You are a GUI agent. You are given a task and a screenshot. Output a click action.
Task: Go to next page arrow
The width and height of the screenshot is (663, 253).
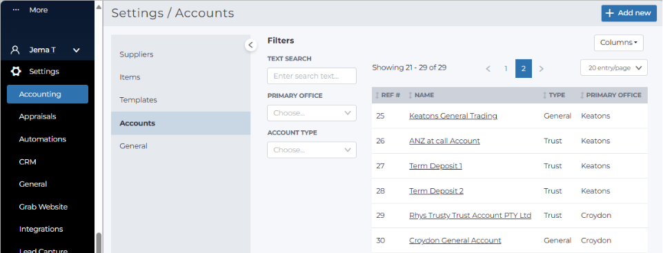point(541,68)
